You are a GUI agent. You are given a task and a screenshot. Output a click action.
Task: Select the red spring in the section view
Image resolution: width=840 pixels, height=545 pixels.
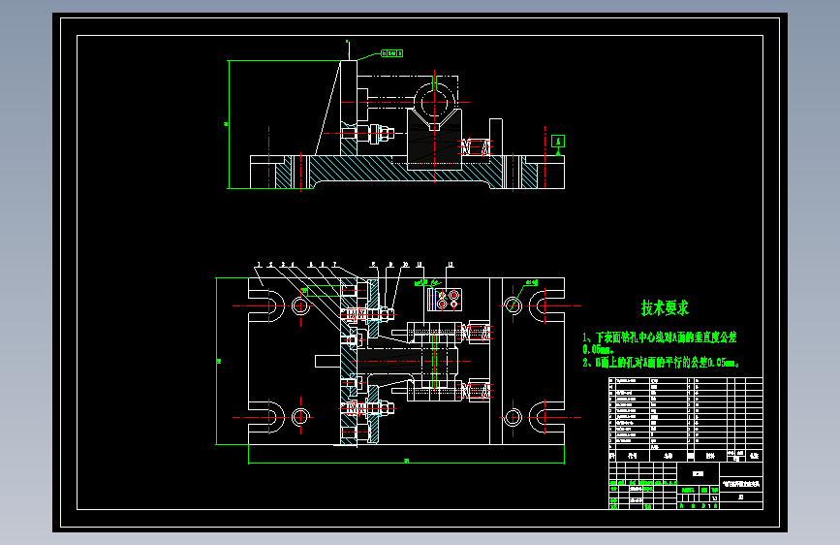click(475, 147)
